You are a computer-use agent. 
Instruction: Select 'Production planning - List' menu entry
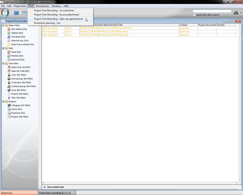point(47,23)
